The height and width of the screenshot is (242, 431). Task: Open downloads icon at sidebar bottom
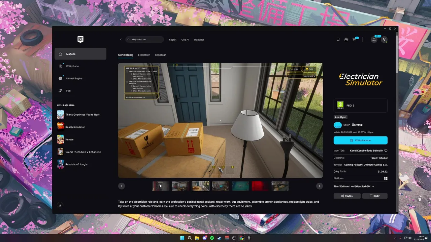60,205
